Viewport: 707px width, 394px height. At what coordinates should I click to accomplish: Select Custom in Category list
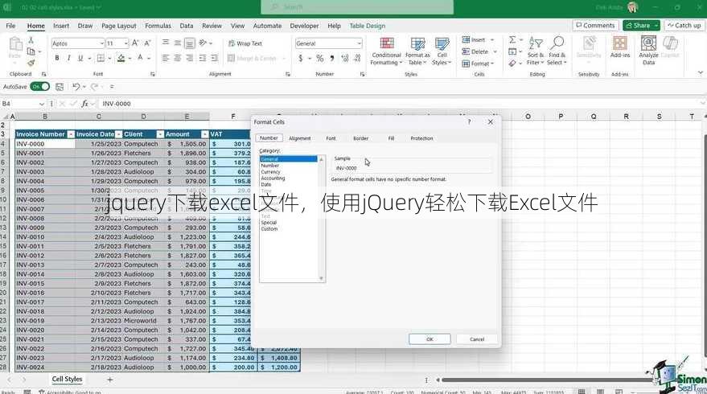(x=269, y=229)
